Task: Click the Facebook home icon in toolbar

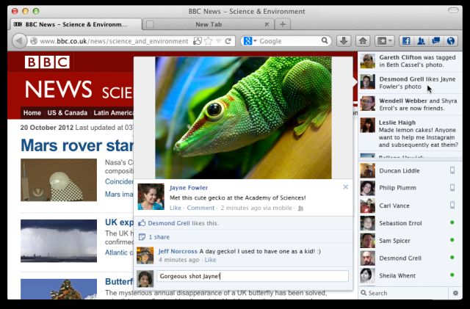Action: (x=406, y=41)
